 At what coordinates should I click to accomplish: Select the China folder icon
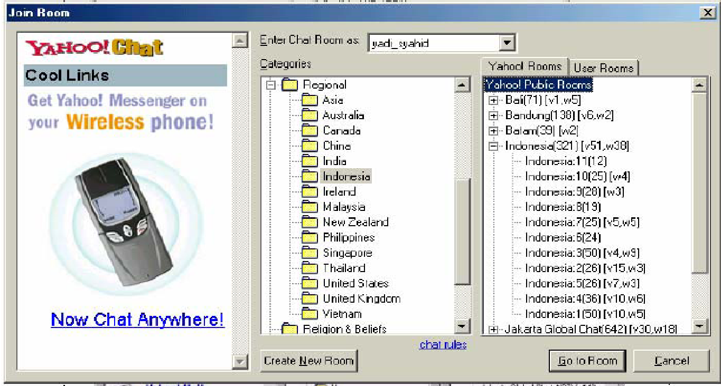click(310, 146)
